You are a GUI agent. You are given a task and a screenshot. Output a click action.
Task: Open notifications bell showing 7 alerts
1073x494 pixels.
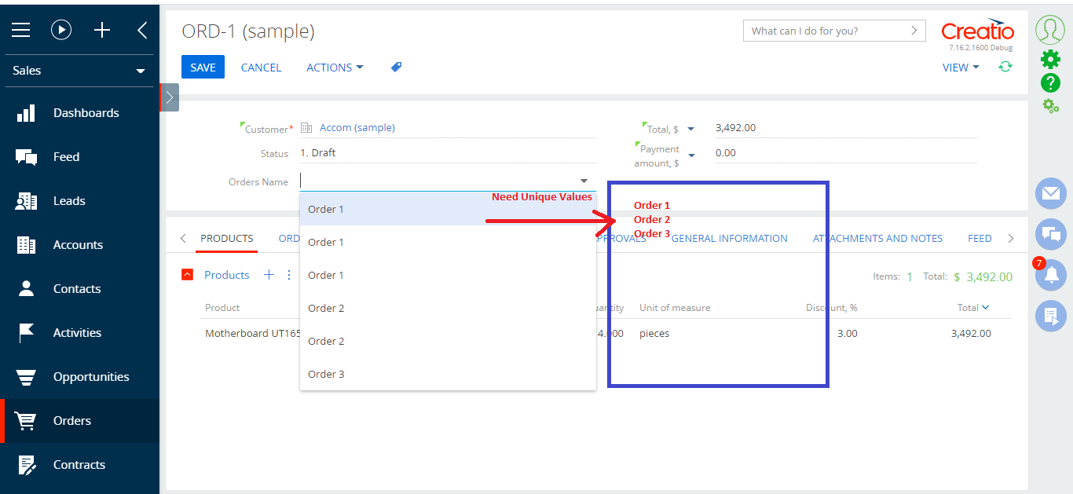(1050, 275)
